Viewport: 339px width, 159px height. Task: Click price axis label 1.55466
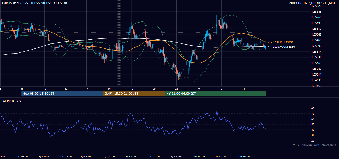click(x=317, y=40)
